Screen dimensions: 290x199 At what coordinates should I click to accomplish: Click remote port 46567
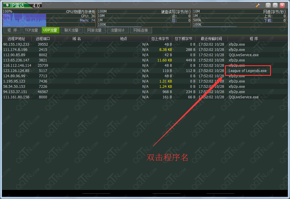point(43,92)
